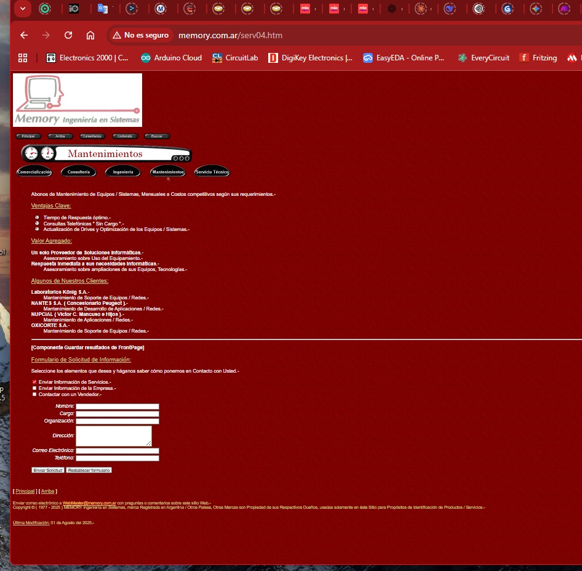Viewport: 582px width, 571px height.
Task: Go to the browser home page
Action: click(91, 35)
